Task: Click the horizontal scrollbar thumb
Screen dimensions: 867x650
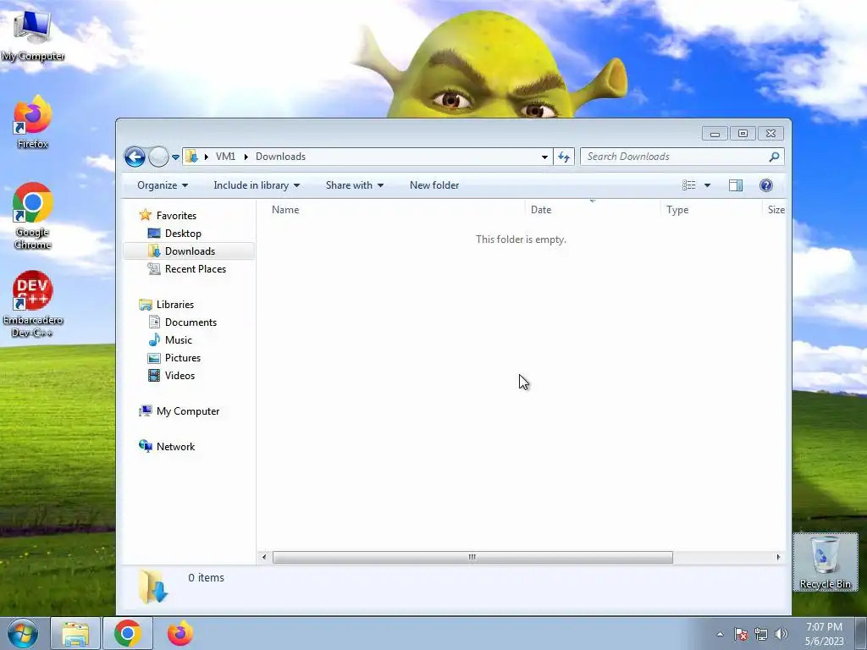Action: pos(472,557)
